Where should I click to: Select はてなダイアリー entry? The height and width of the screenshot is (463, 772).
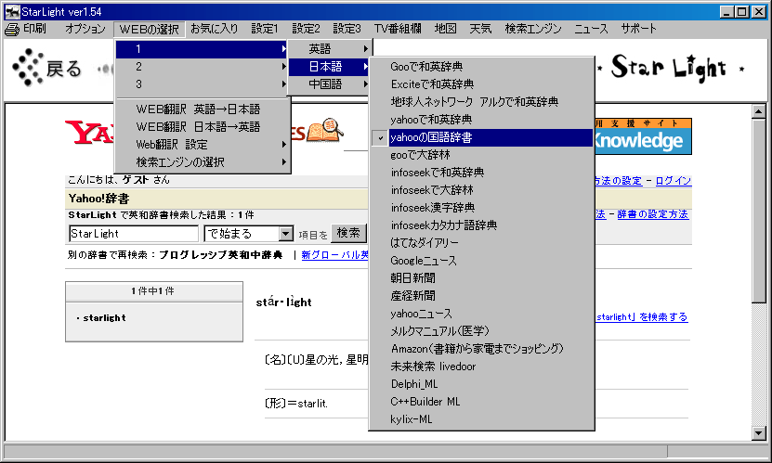tap(481, 243)
